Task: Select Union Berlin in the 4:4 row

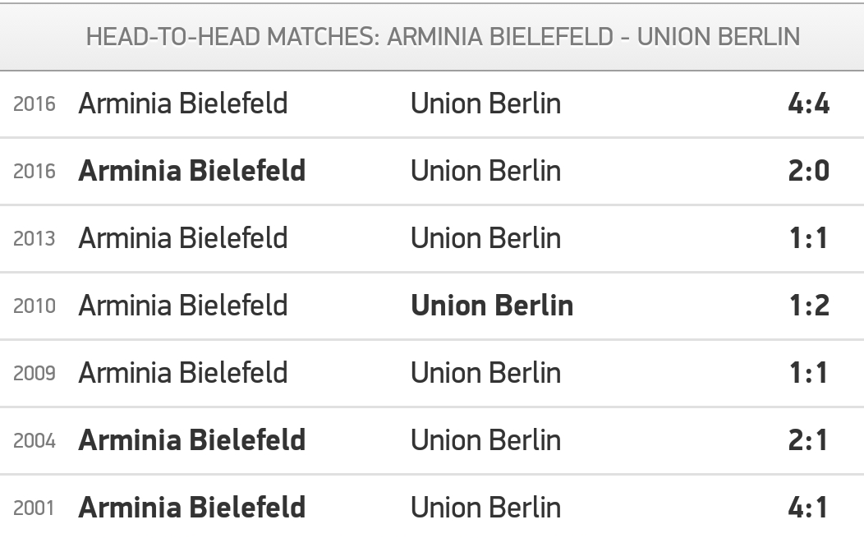Action: tap(486, 103)
